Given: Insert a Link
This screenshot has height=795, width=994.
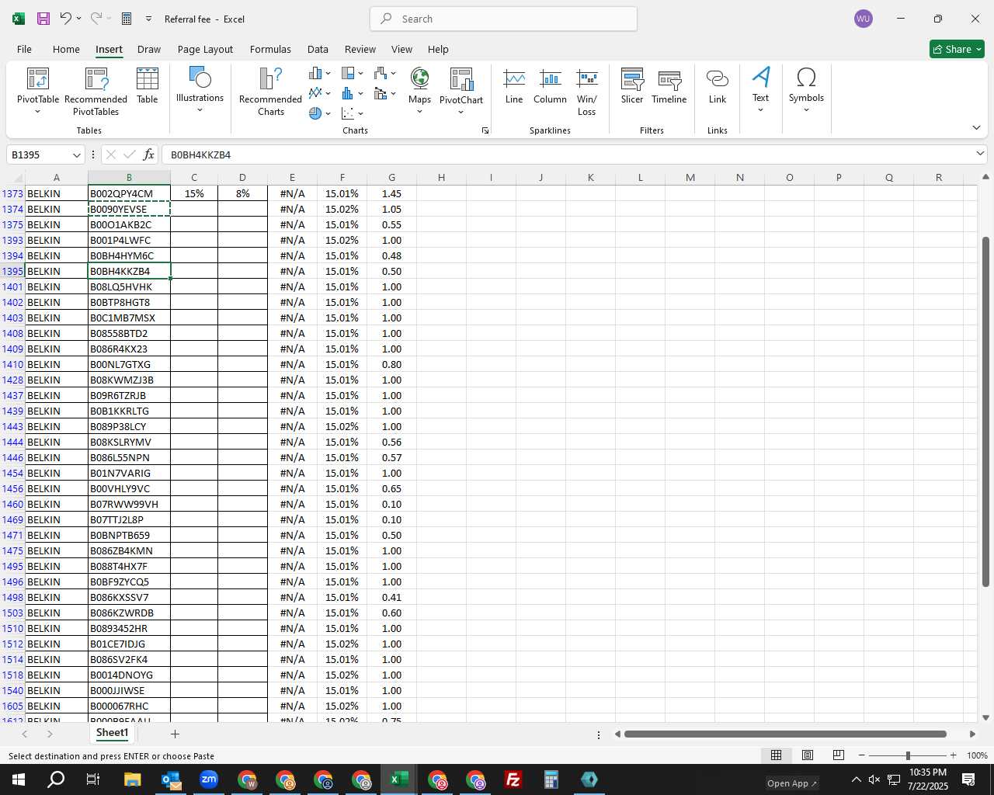Looking at the screenshot, I should 718,86.
